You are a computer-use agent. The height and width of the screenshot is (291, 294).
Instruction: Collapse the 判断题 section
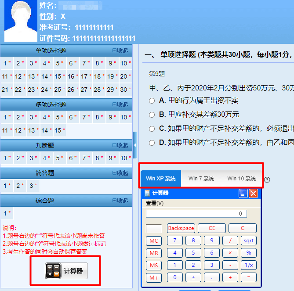[120, 145]
